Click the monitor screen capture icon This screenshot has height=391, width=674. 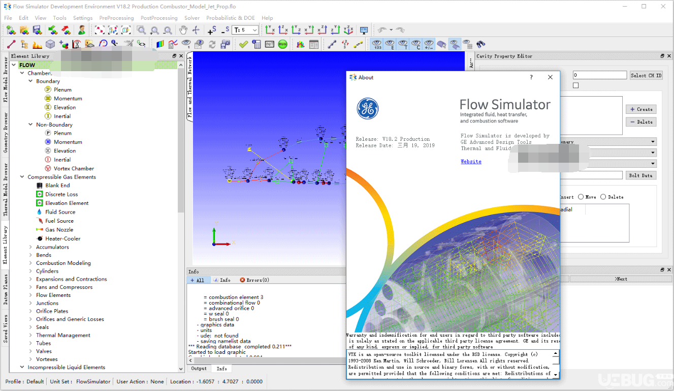[x=364, y=30]
